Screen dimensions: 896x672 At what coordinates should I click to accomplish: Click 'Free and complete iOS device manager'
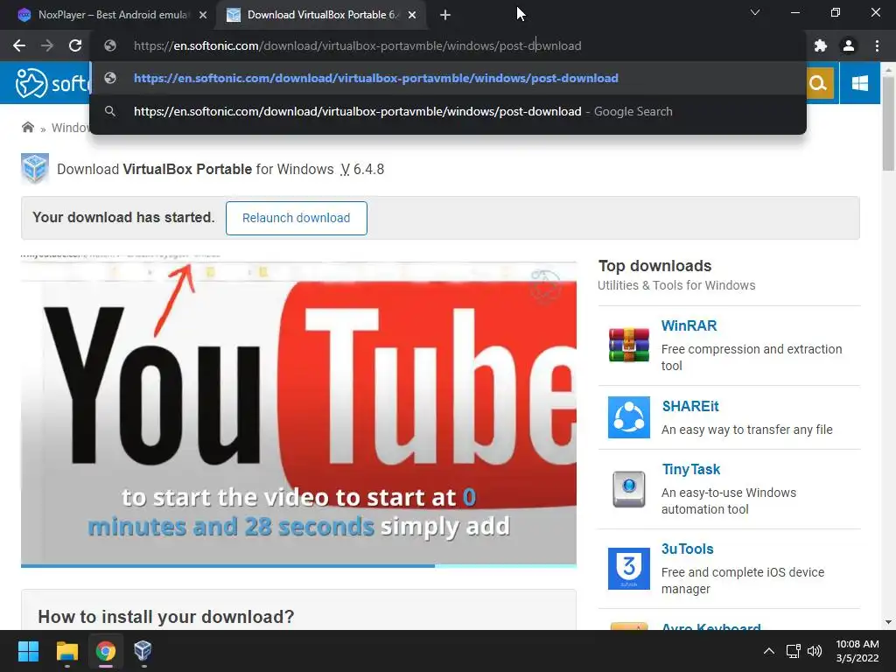coord(743,581)
